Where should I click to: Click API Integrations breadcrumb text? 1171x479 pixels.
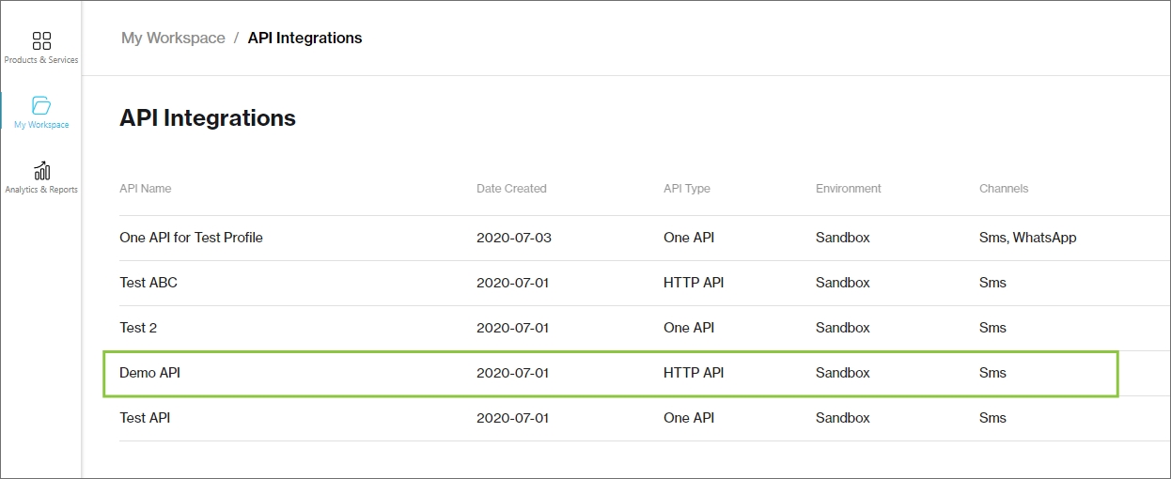point(304,39)
